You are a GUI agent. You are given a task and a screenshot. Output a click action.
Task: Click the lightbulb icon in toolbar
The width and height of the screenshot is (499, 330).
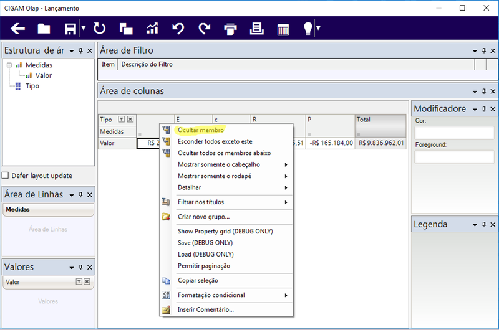pyautogui.click(x=308, y=28)
